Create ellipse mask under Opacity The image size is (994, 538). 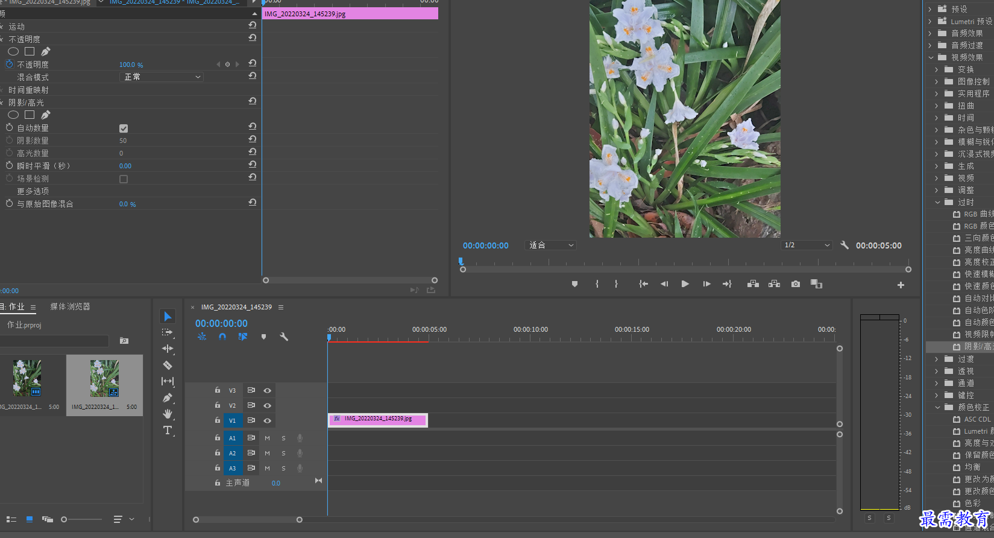coord(13,51)
